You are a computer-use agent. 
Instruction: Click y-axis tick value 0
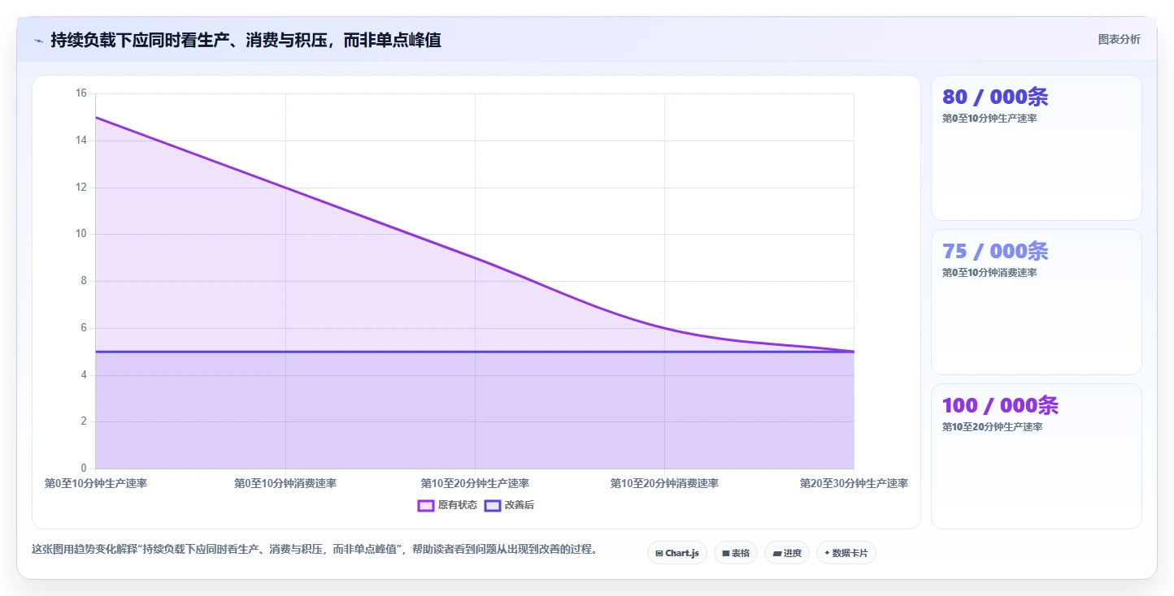pyautogui.click(x=83, y=469)
